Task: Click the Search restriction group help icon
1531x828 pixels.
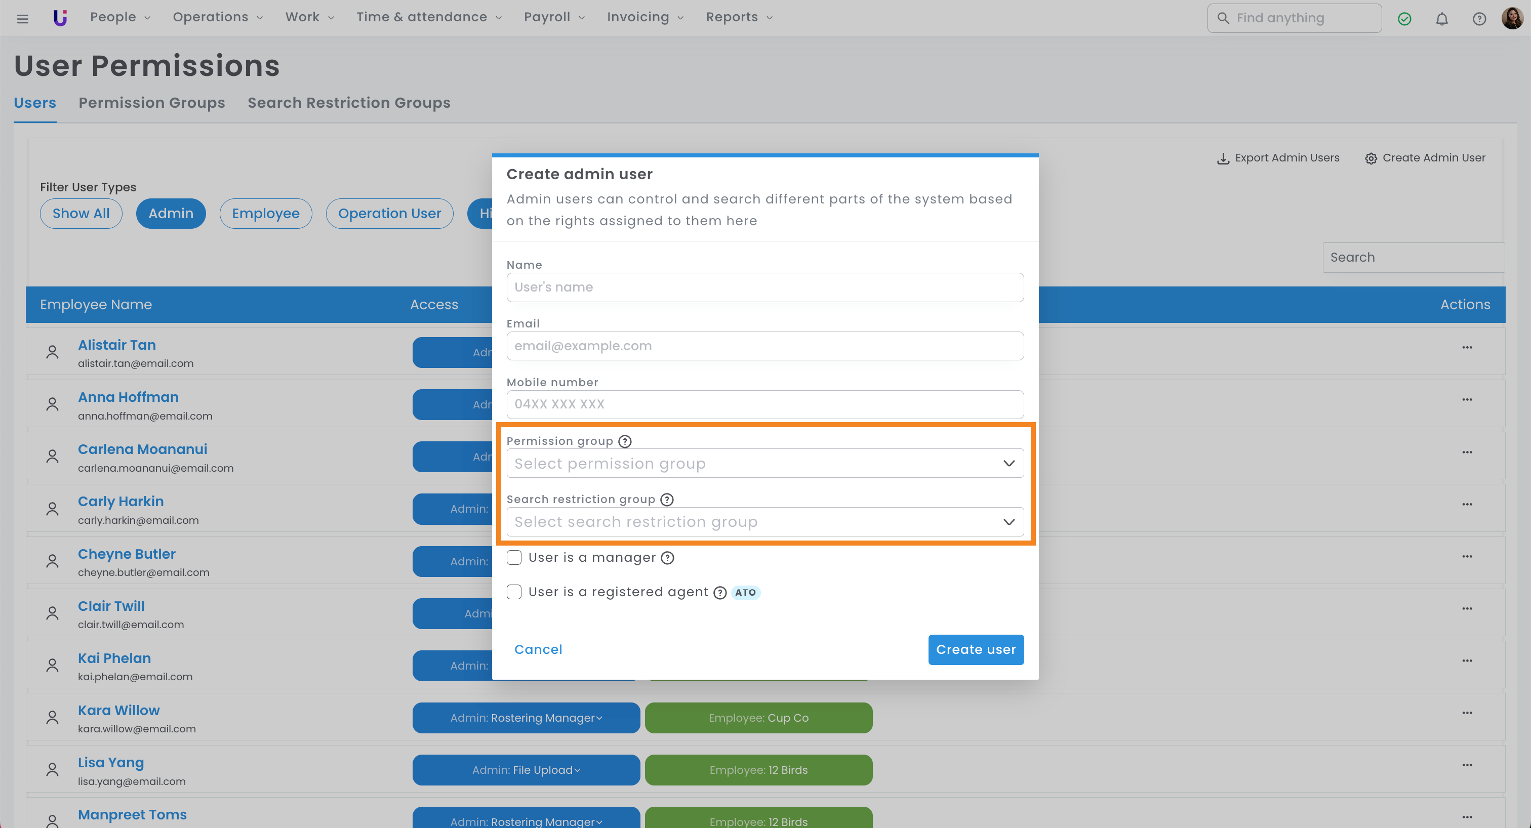Action: tap(667, 499)
